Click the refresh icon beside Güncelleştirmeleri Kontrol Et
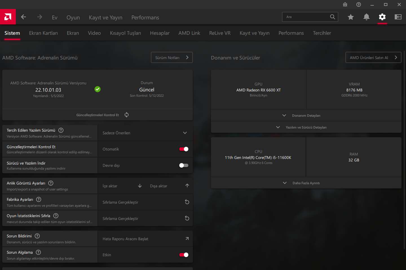The width and height of the screenshot is (406, 270). click(x=127, y=115)
